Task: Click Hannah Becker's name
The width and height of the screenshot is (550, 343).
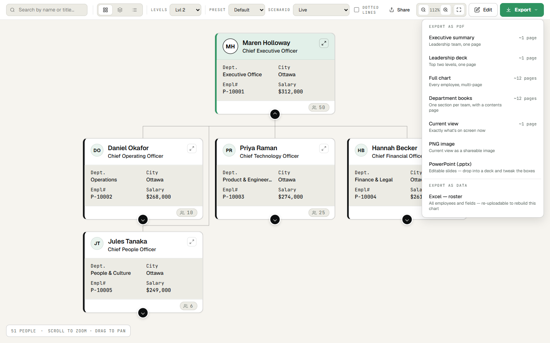Action: 395,148
